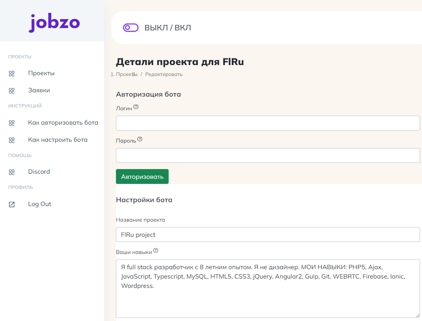Viewport: 422px width, 321px height.
Task: Click the jobzo logo
Action: [x=54, y=23]
